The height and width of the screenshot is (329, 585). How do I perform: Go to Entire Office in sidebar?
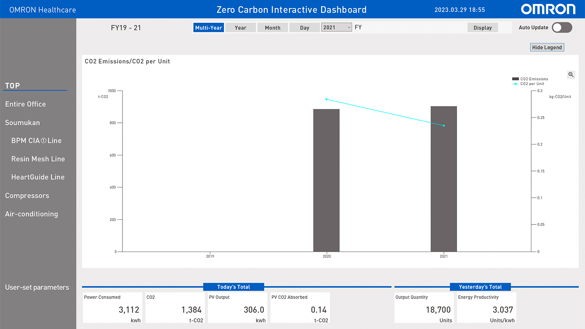click(26, 104)
